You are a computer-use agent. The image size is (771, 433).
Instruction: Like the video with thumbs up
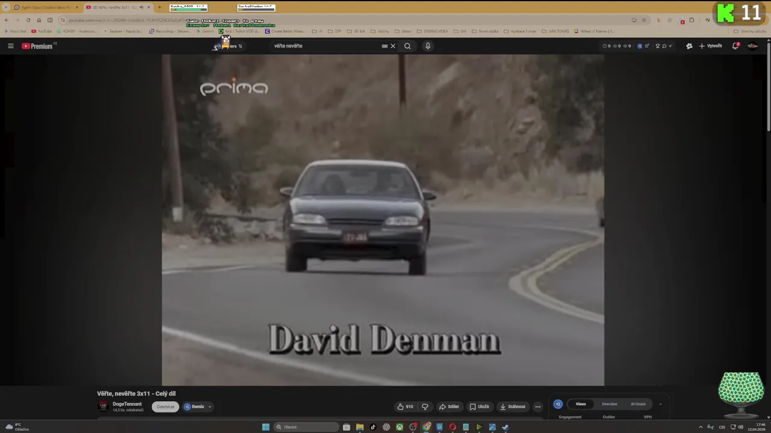tap(405, 407)
